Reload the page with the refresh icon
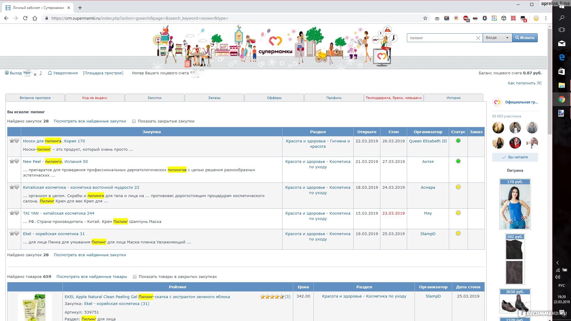The height and width of the screenshot is (321, 571). (25, 18)
